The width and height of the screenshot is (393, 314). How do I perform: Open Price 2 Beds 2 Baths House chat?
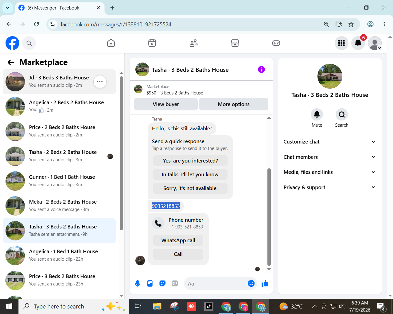click(59, 132)
